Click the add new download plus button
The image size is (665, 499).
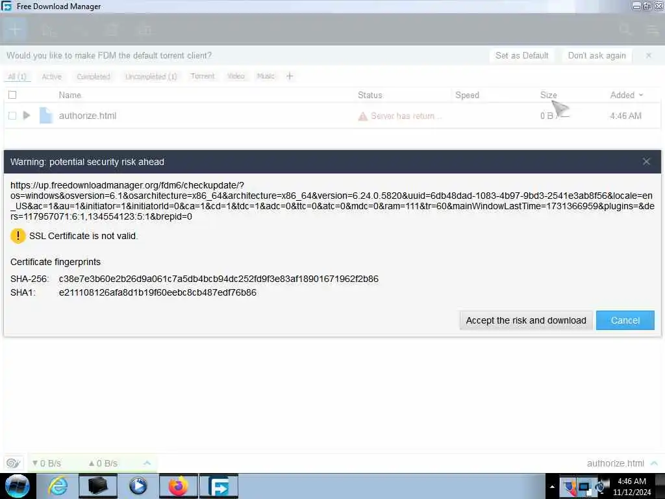point(15,30)
